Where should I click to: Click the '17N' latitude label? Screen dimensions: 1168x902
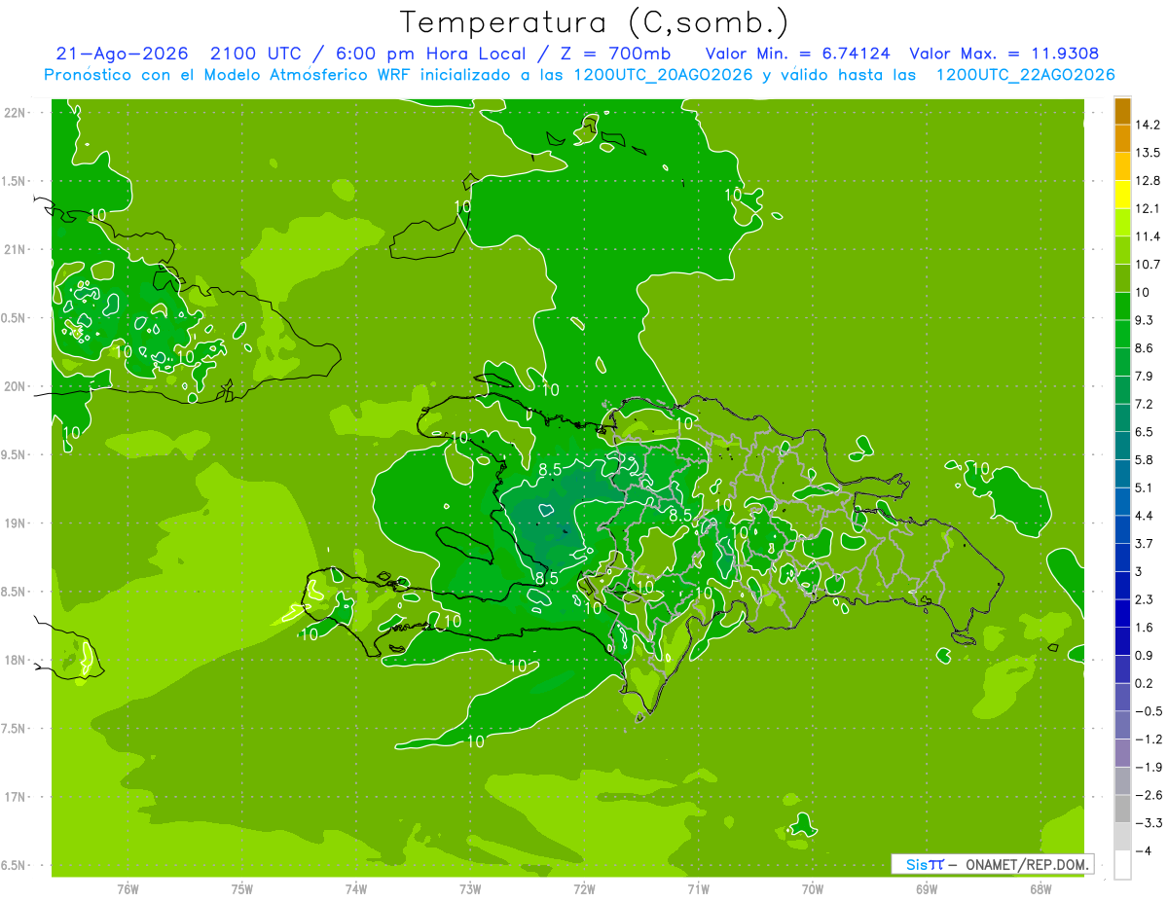point(16,797)
